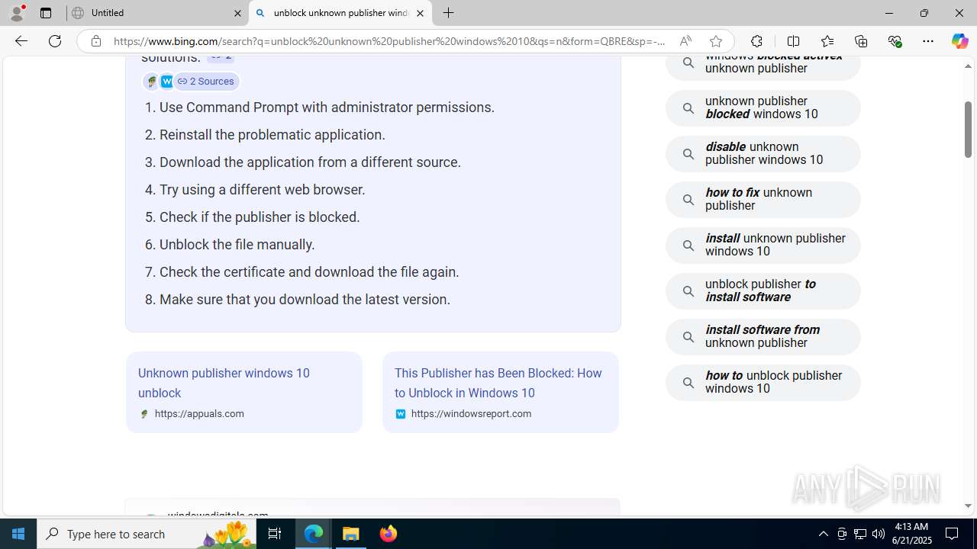Open Task View on taskbar

click(275, 534)
